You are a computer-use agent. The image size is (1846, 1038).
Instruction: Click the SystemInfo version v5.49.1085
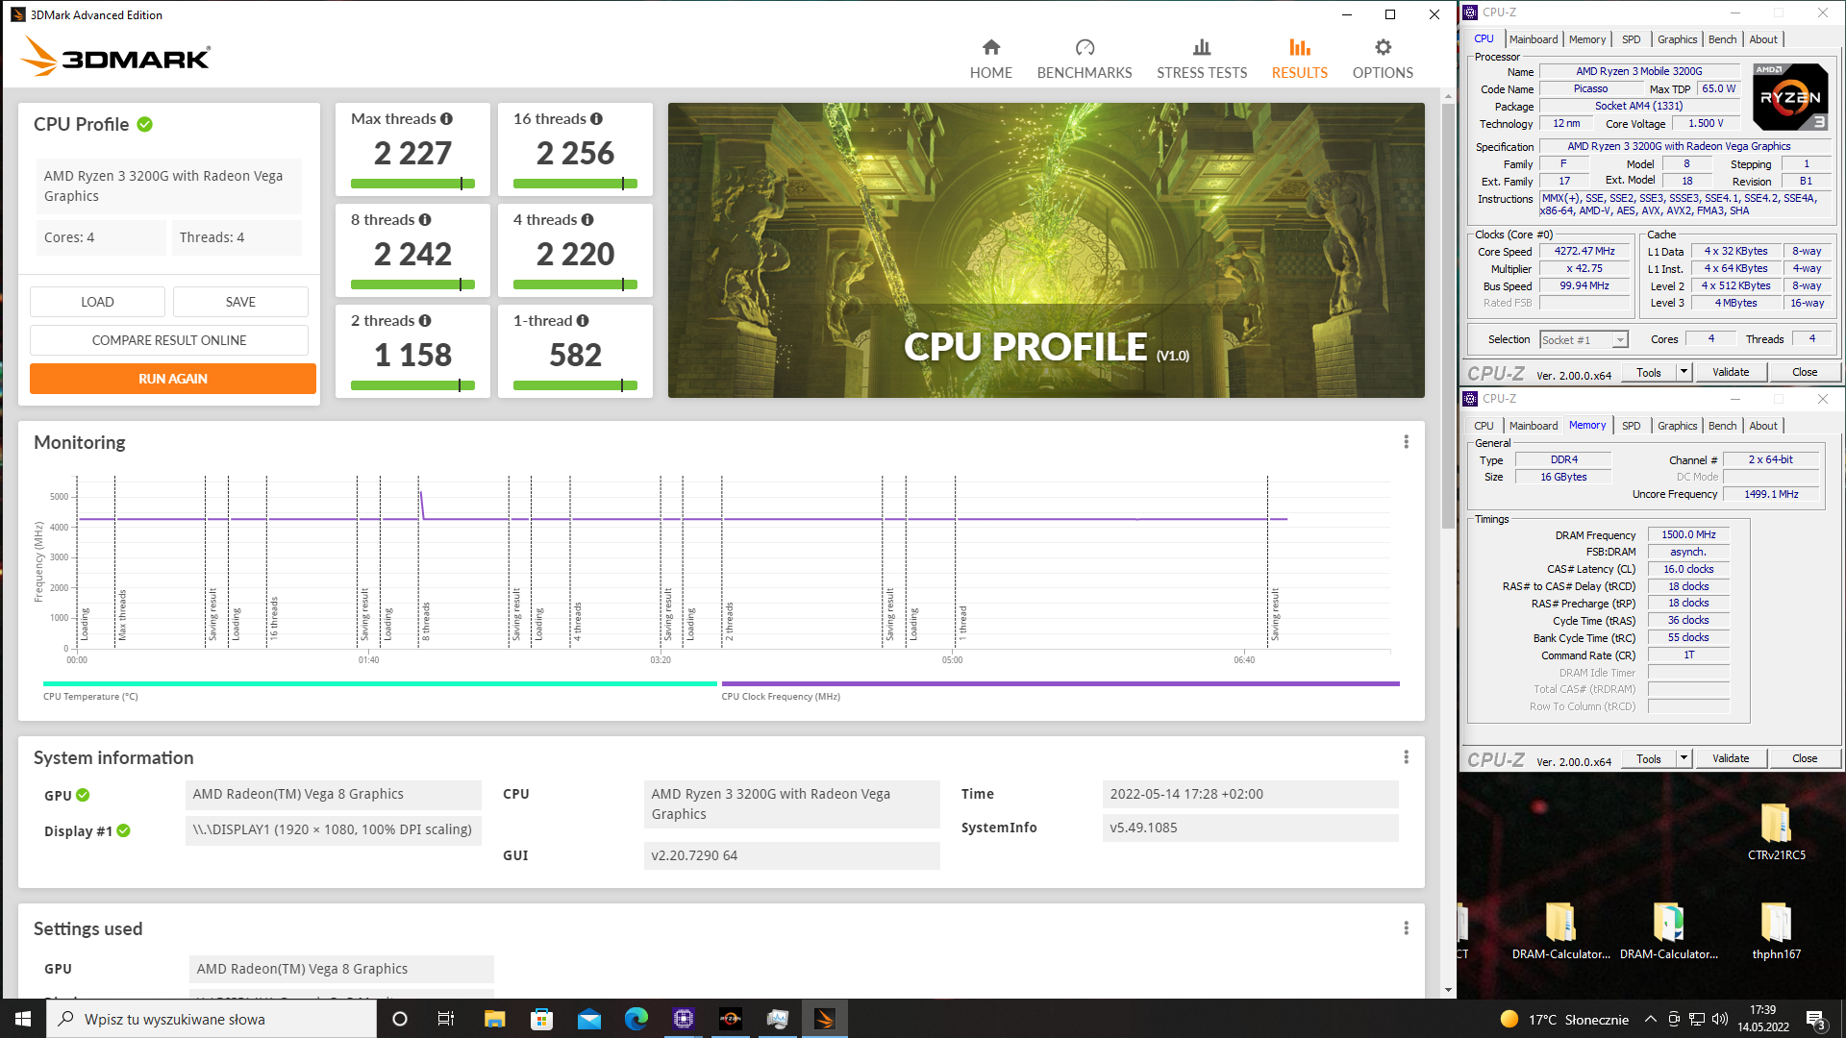click(1250, 828)
